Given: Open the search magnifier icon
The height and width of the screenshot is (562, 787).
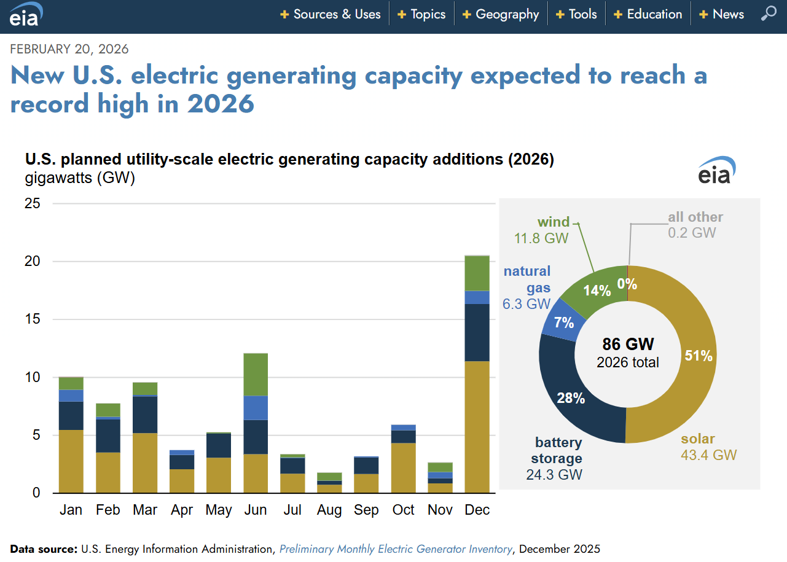Looking at the screenshot, I should tap(769, 14).
